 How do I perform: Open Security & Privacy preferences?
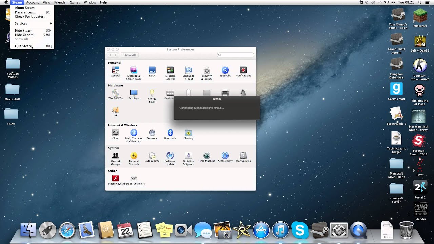click(x=207, y=73)
